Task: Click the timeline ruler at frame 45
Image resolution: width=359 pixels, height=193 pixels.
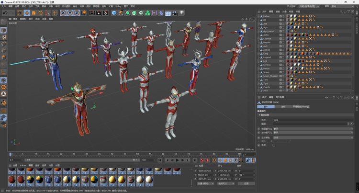Action: coord(124,154)
